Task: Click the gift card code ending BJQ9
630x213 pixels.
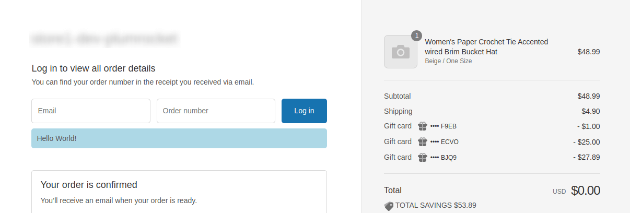Action: (x=444, y=157)
